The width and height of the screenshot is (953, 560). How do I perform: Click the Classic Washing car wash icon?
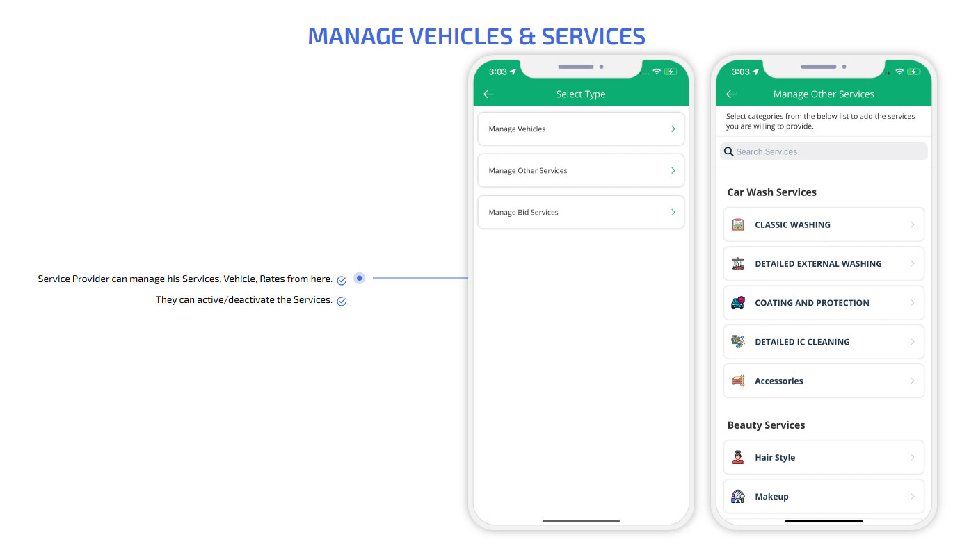tap(738, 224)
